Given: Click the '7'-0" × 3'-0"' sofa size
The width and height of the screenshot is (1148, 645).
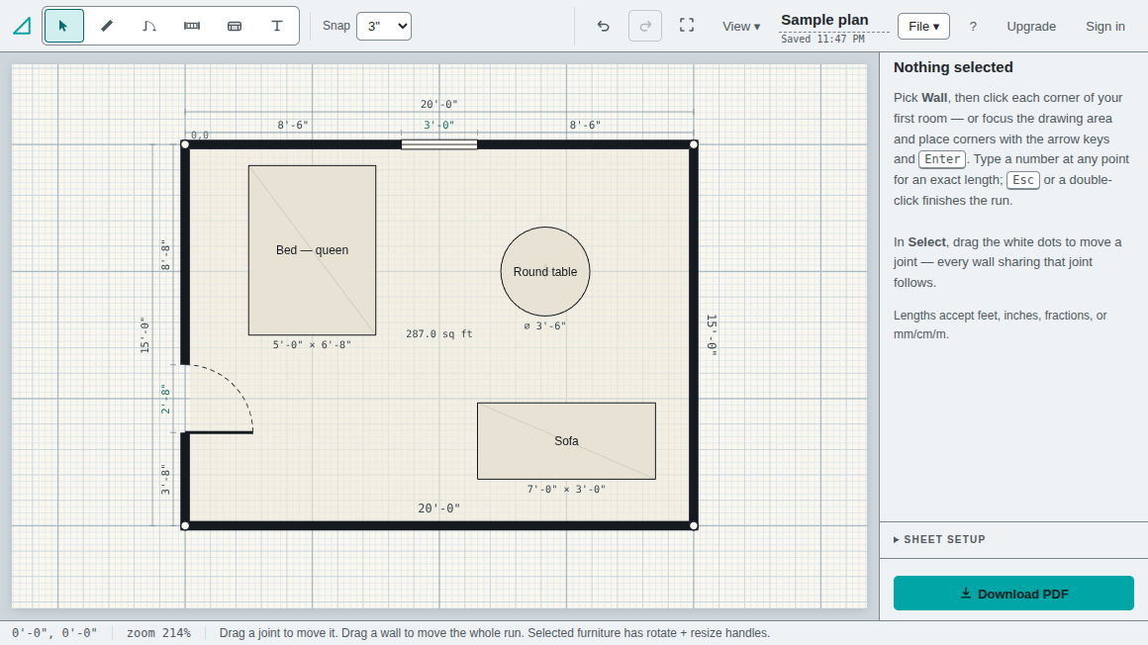Looking at the screenshot, I should point(566,489).
